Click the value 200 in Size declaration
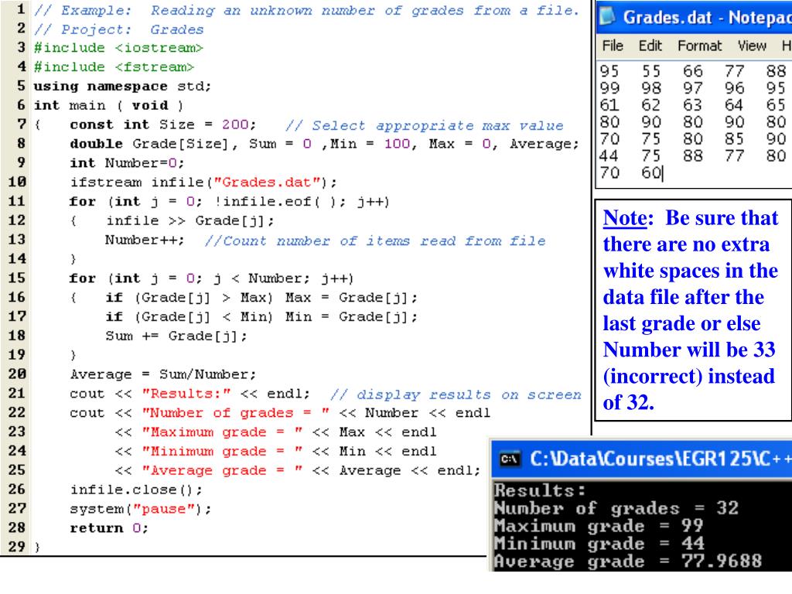Image resolution: width=792 pixels, height=594 pixels. click(x=234, y=125)
